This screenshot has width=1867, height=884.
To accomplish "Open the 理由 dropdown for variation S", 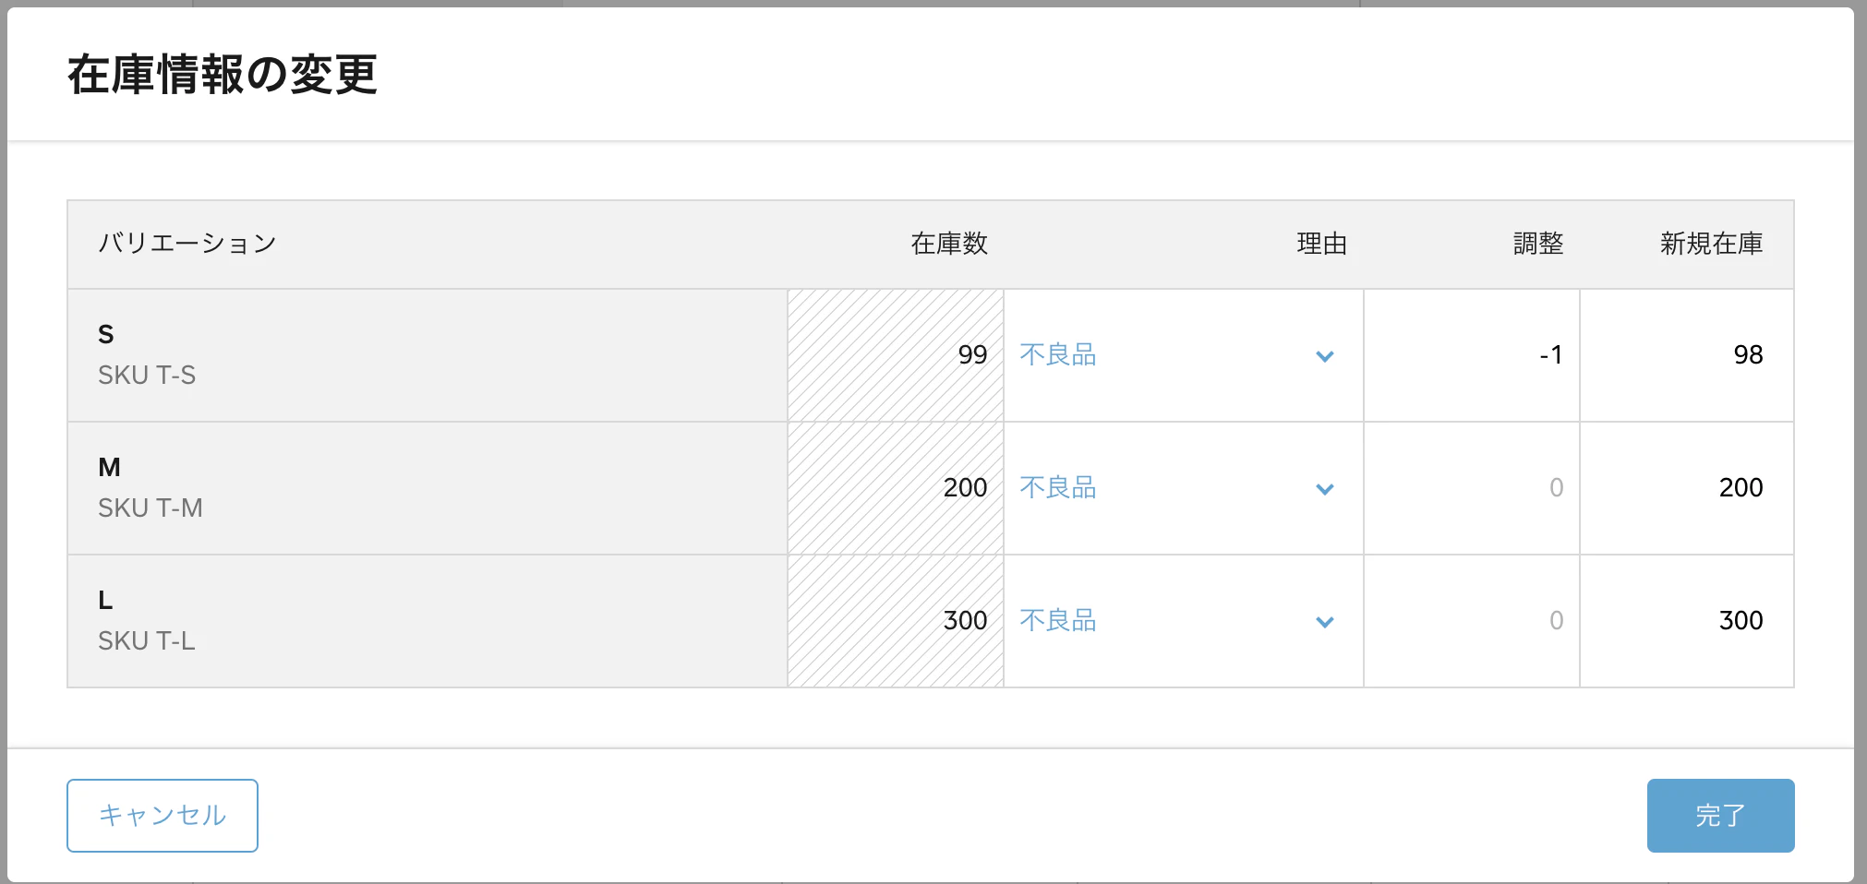I will [1184, 355].
